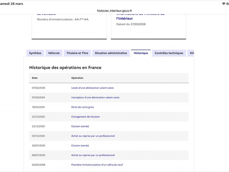The width and height of the screenshot is (229, 172).
Task: Tap the Wi-Fi status icon
Action: pos(224,4)
